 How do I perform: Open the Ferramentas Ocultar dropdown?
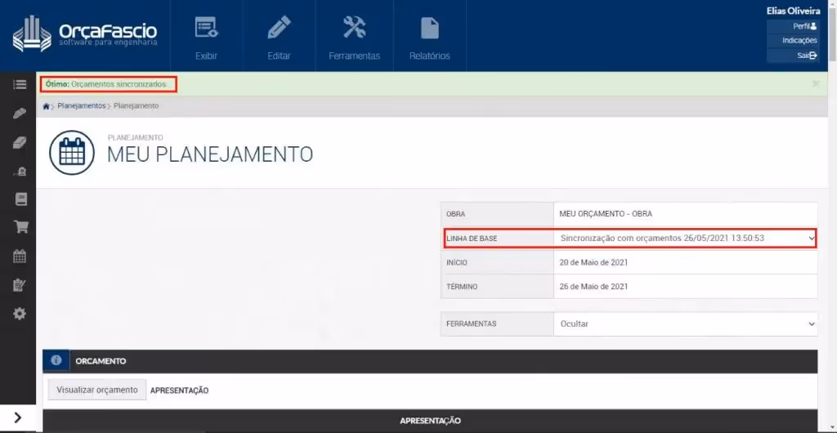[686, 324]
